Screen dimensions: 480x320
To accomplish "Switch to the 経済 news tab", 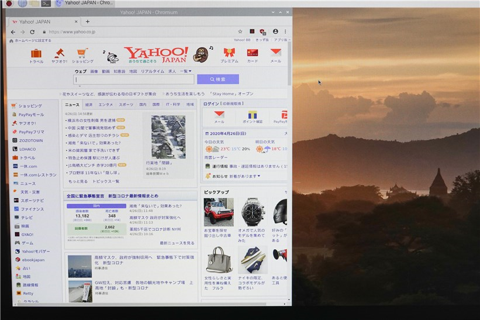I will [89, 105].
